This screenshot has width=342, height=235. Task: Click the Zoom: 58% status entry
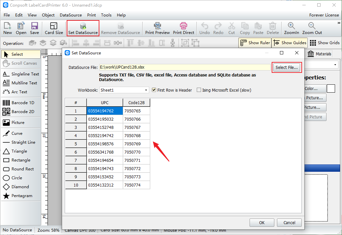pos(49,230)
